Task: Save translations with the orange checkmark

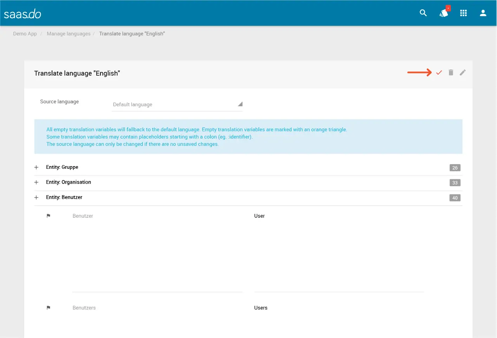Action: click(x=439, y=73)
